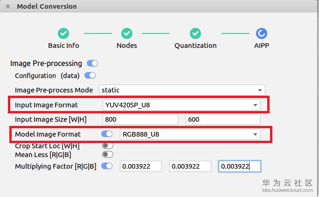Image resolution: width=319 pixels, height=197 pixels.
Task: Switch to the Quantization step label
Action: point(195,46)
